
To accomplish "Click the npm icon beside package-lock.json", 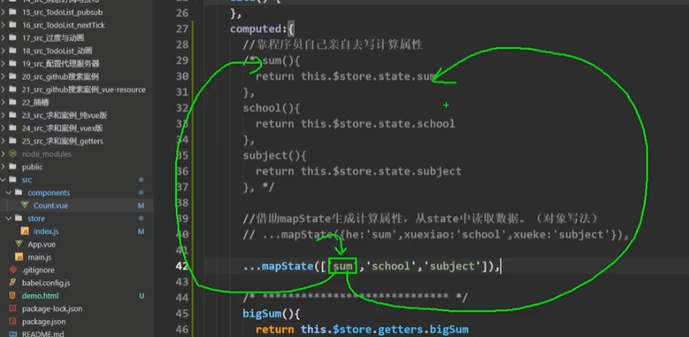I will pos(13,309).
